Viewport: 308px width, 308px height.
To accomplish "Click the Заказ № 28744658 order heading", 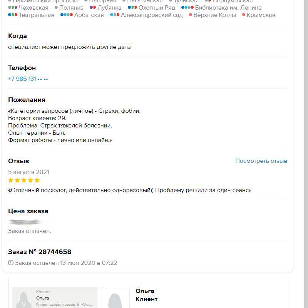I will (x=40, y=252).
